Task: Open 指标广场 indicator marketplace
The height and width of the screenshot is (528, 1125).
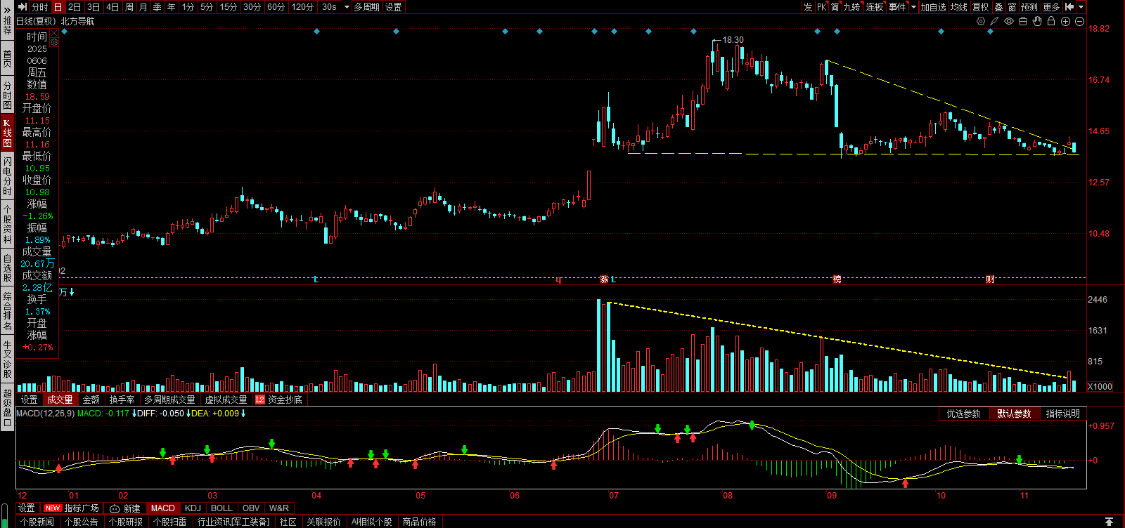Action: 72,508
